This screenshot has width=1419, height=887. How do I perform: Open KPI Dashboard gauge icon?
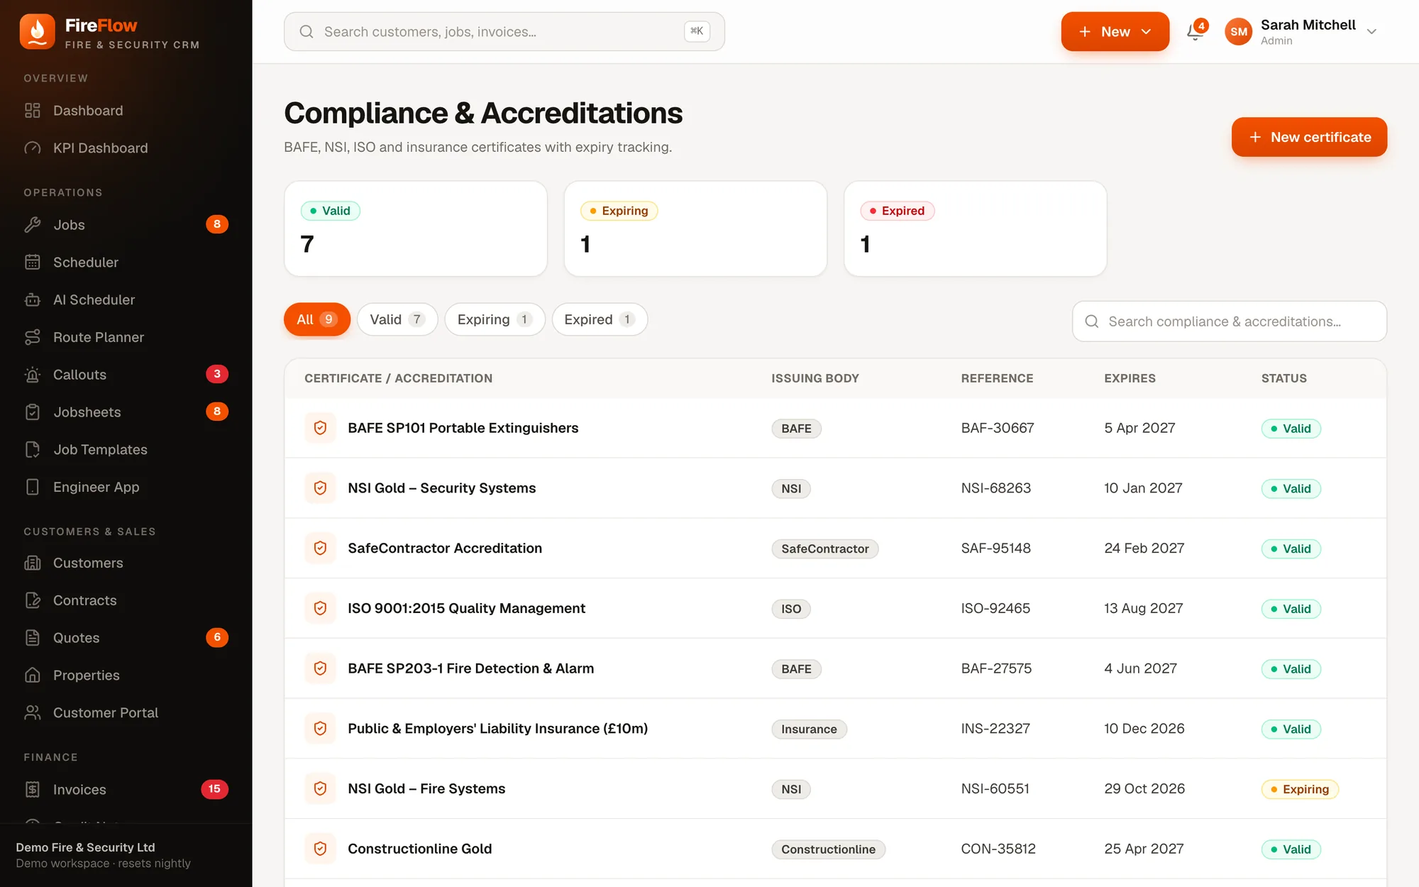pos(33,148)
